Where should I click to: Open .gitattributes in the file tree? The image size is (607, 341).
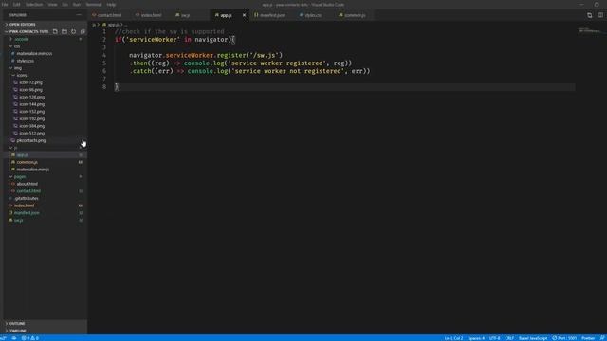click(27, 198)
